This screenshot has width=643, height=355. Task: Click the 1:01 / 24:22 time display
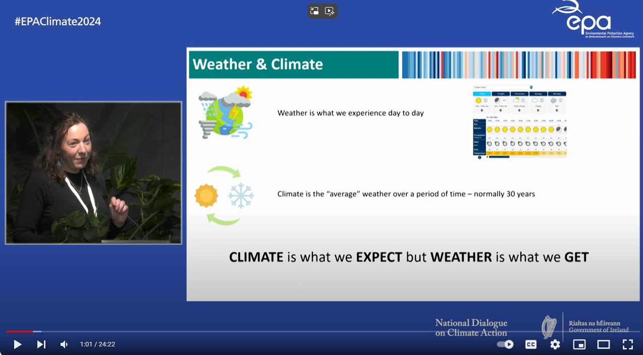97,344
